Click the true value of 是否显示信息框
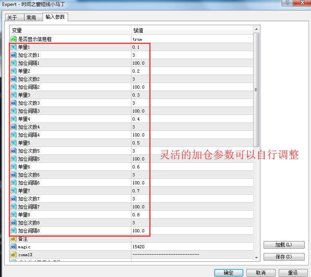This screenshot has width=311, height=277. 191,39
